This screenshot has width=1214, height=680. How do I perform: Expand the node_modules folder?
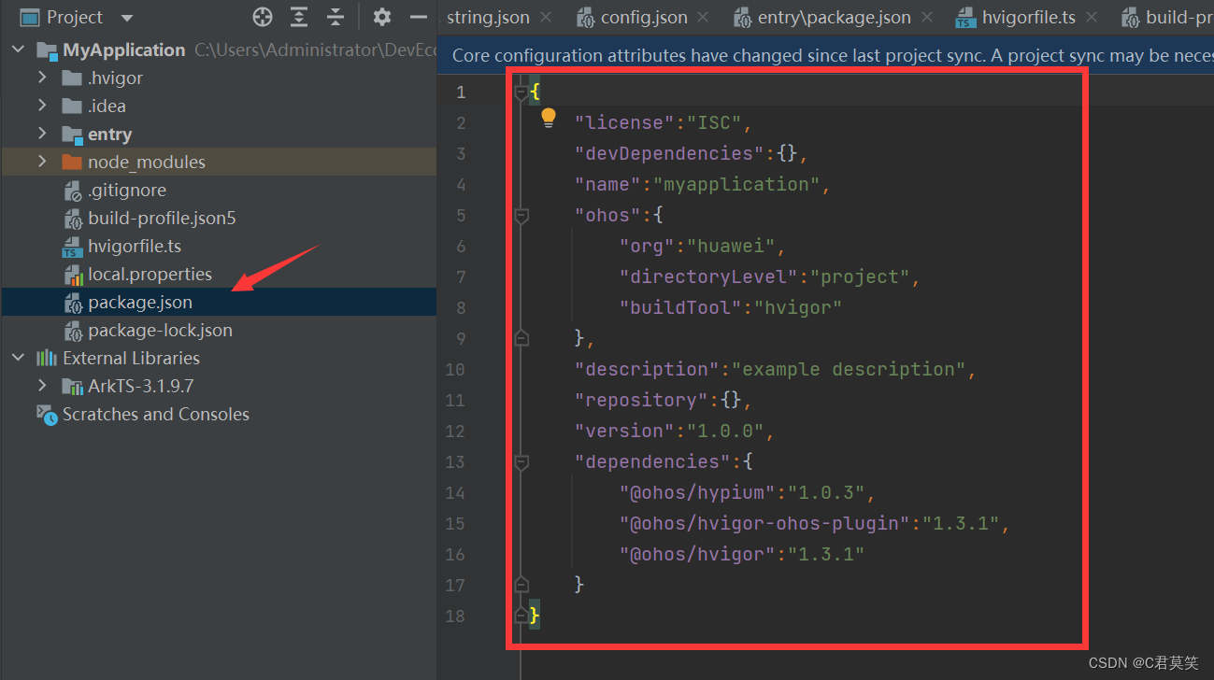(42, 162)
